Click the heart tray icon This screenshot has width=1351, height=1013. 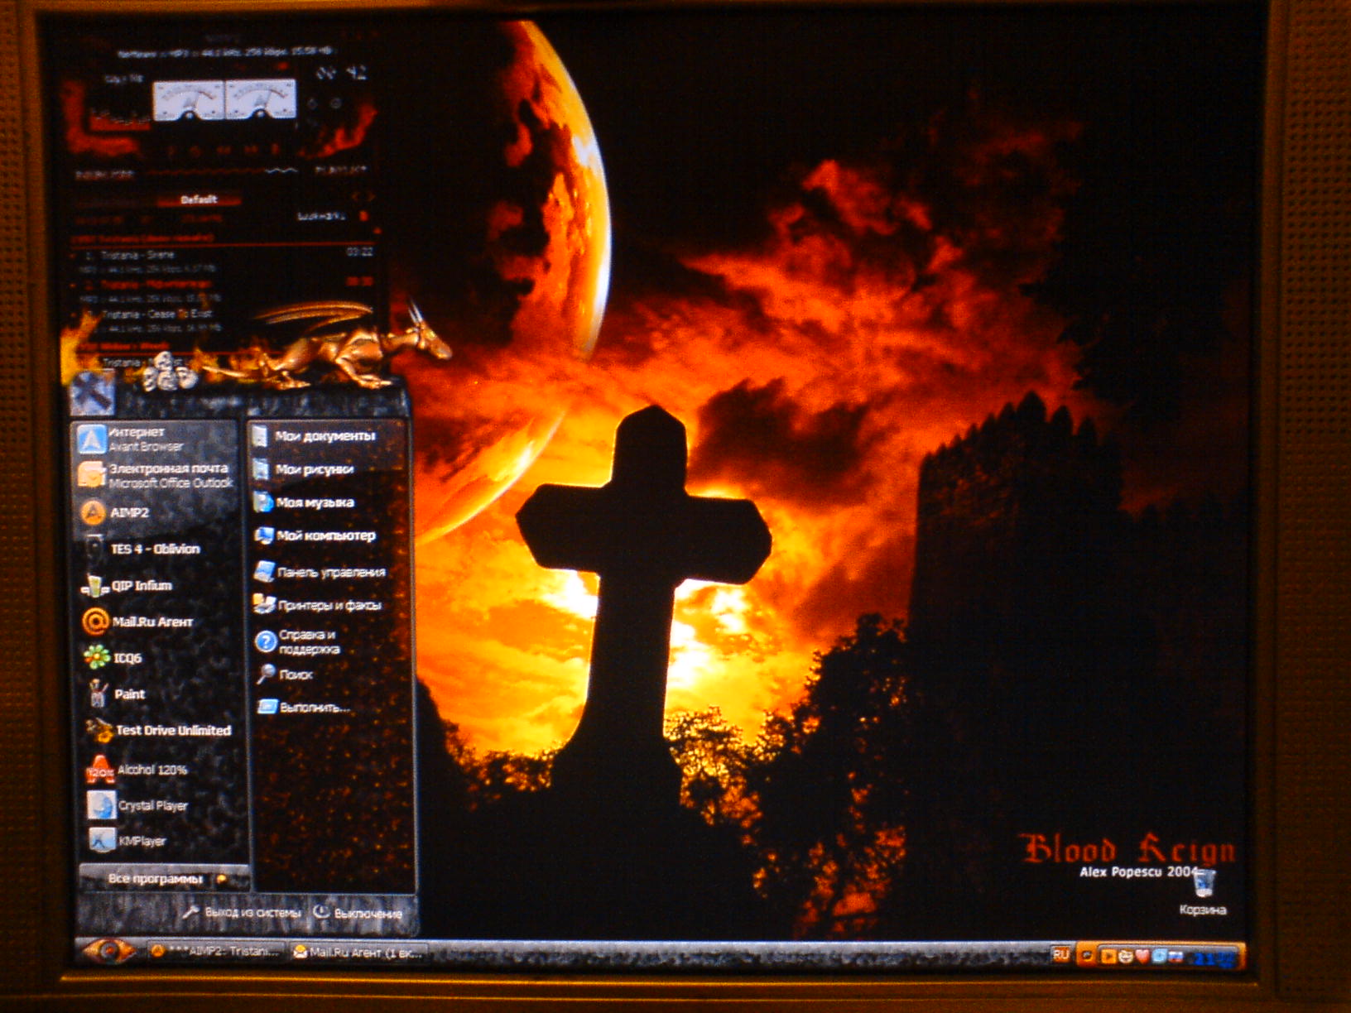tap(1142, 957)
